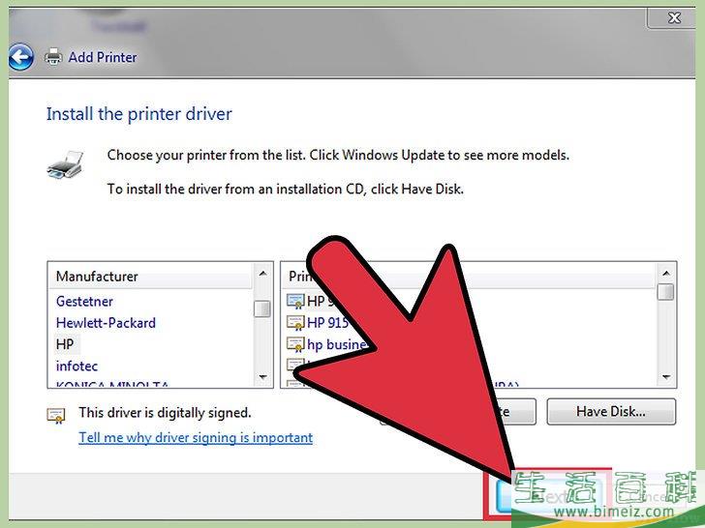
Task: Open 'Tell me why driver signing is important'
Action: pos(196,437)
